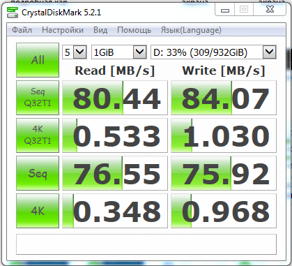Click the 4K Q32T1 read result 0.533
This screenshot has height=266, width=292.
pos(115,135)
